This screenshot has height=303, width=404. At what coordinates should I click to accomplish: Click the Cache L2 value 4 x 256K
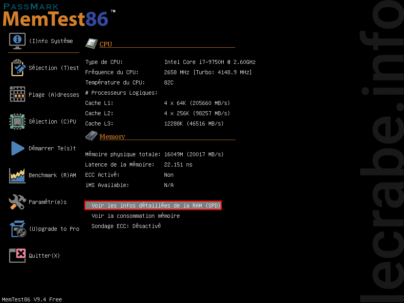pos(197,113)
